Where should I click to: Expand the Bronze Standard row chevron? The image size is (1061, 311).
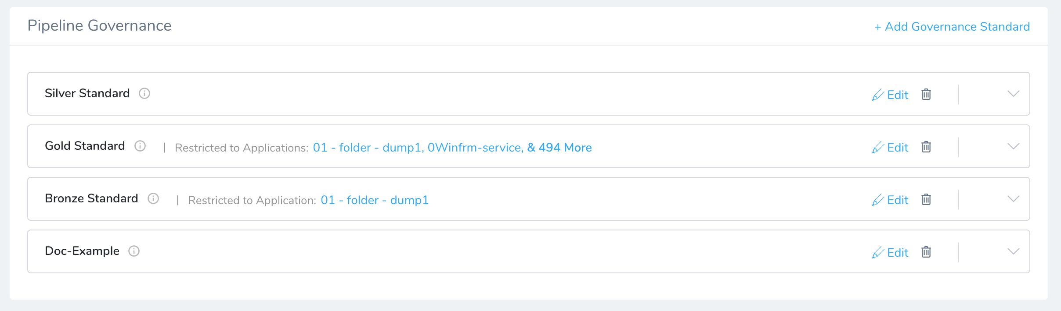pyautogui.click(x=1013, y=199)
